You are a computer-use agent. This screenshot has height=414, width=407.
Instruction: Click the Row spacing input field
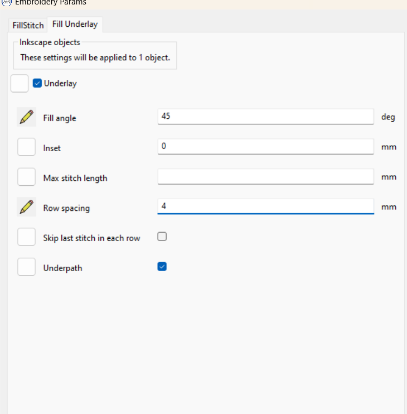[265, 206]
